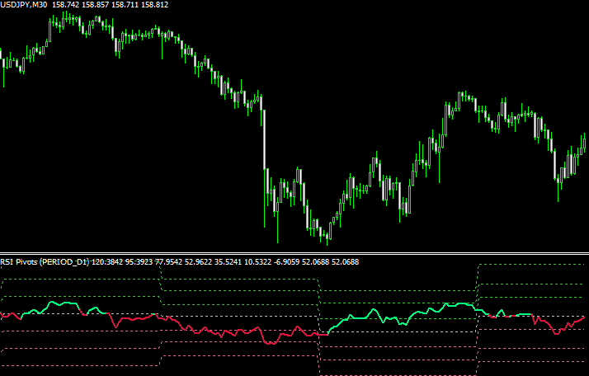Select the right end of the RSI line

pos(584,317)
